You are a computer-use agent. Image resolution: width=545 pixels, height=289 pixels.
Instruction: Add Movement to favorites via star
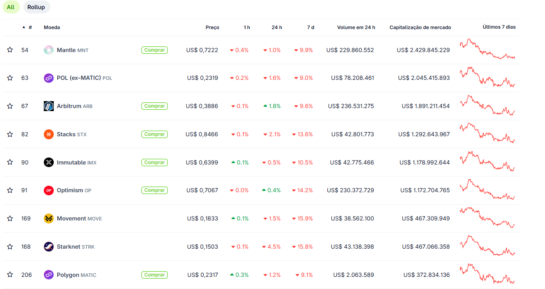point(10,218)
